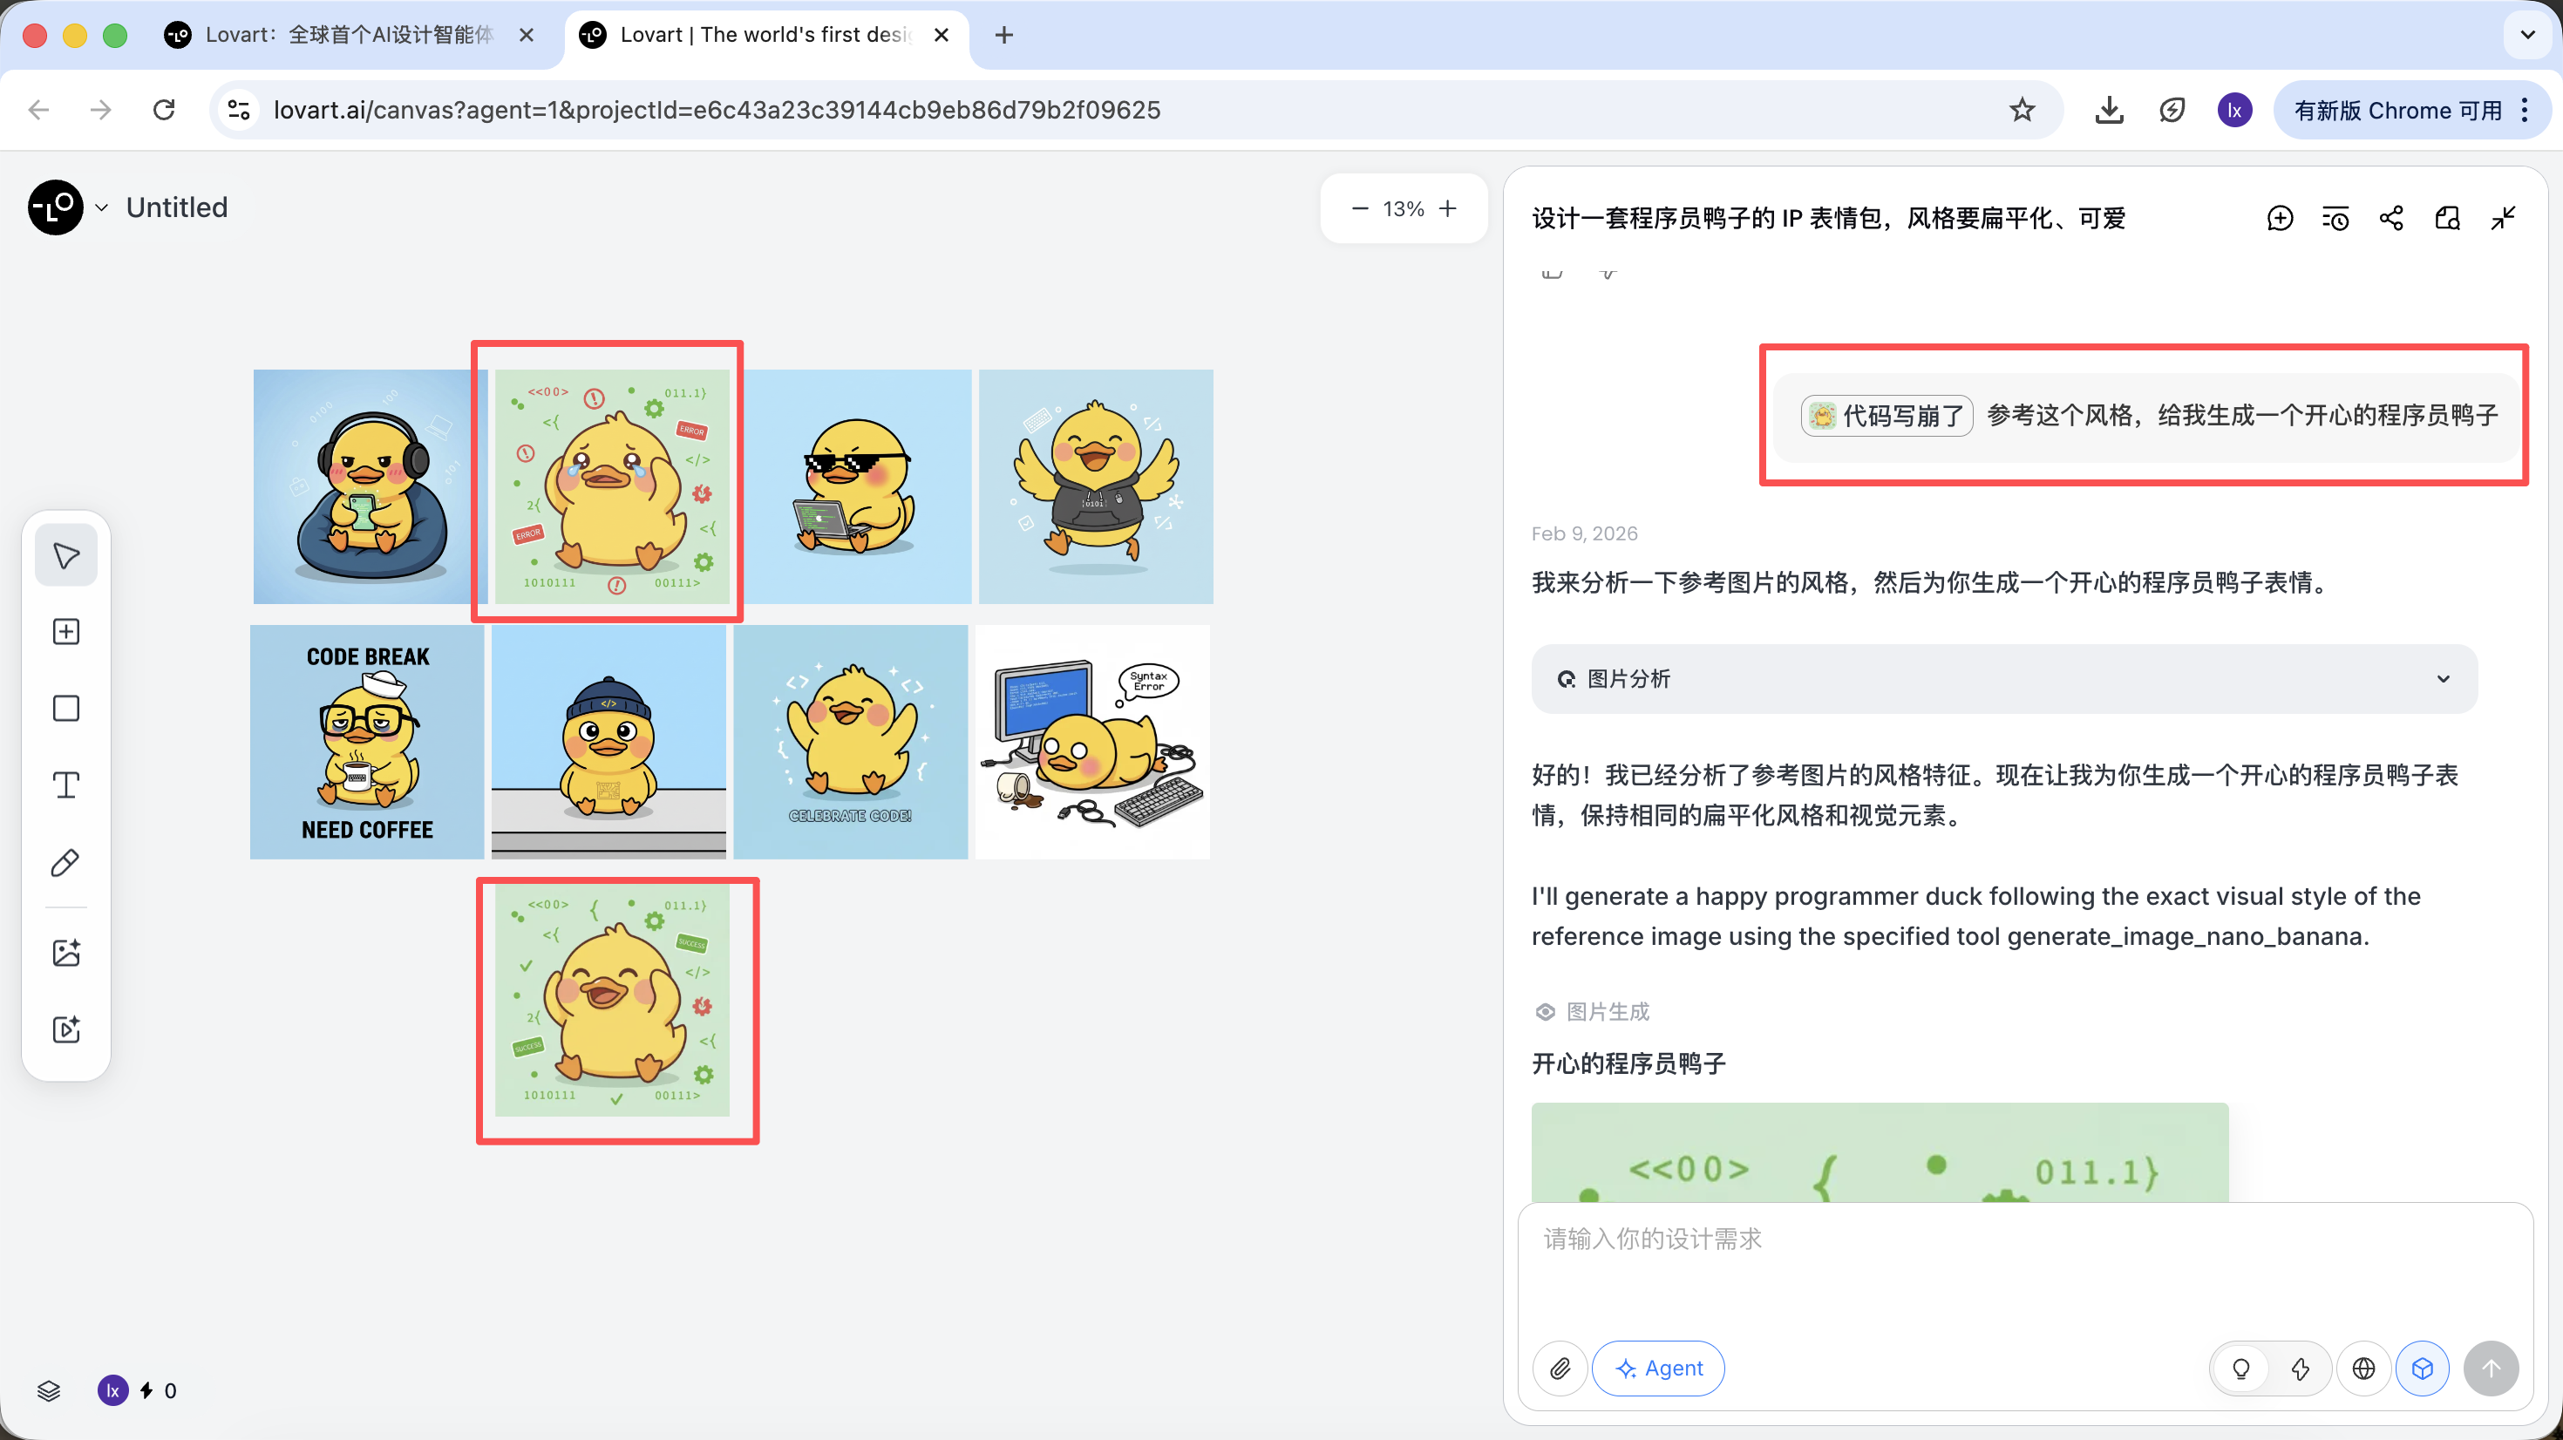Start a new chat with plus icon
The width and height of the screenshot is (2563, 1440).
2280,218
